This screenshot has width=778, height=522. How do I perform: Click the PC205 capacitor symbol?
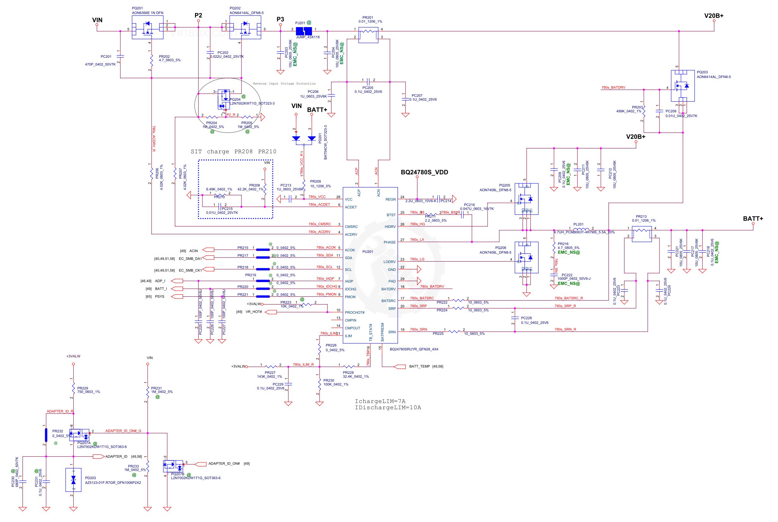click(x=368, y=81)
